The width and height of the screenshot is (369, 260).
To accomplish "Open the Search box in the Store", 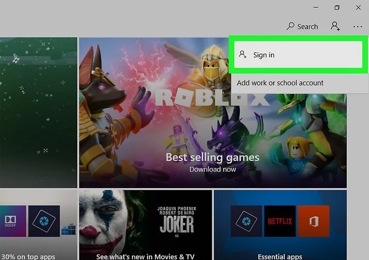I will 303,26.
